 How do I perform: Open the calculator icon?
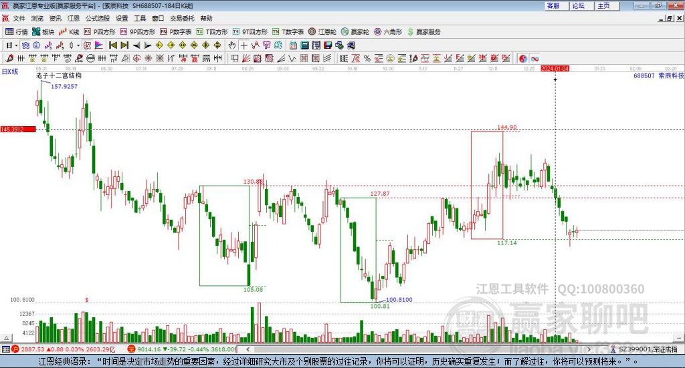click(304, 45)
